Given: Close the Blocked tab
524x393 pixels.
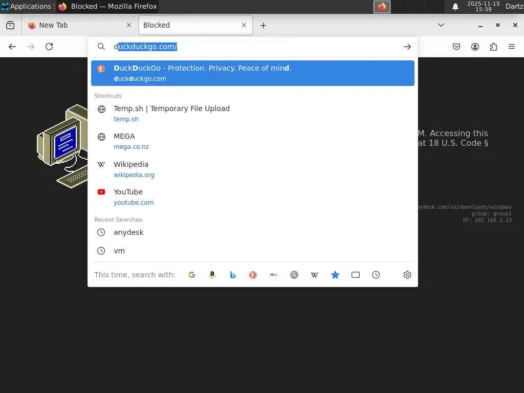Looking at the screenshot, I should click(x=244, y=25).
